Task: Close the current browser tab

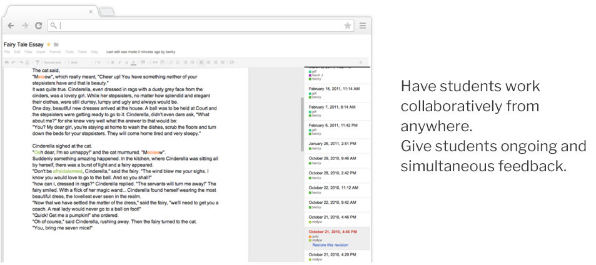Action: click(91, 11)
